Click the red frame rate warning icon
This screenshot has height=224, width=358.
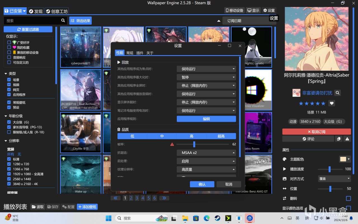pyautogui.click(x=172, y=144)
